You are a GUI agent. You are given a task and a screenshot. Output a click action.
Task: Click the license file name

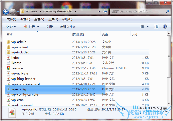[17, 63]
